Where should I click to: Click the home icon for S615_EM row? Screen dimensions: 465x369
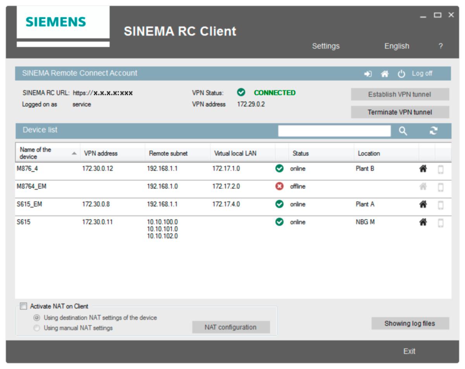(423, 204)
